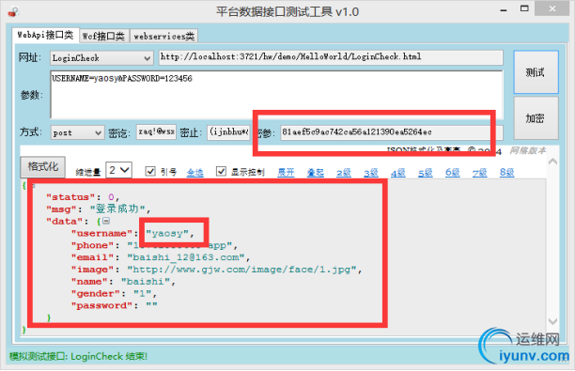Open the indent amount dropdown showing 2
The image size is (575, 371).
point(118,170)
